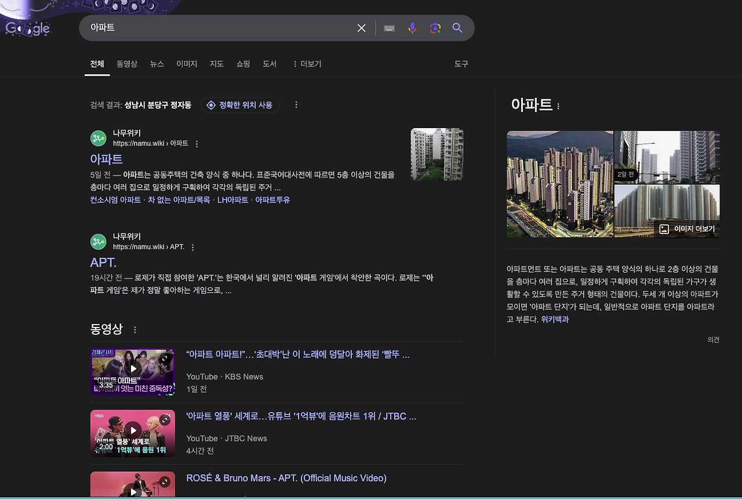This screenshot has width=742, height=499.
Task: Click the 아파트 knowledge panel heading
Action: [532, 105]
